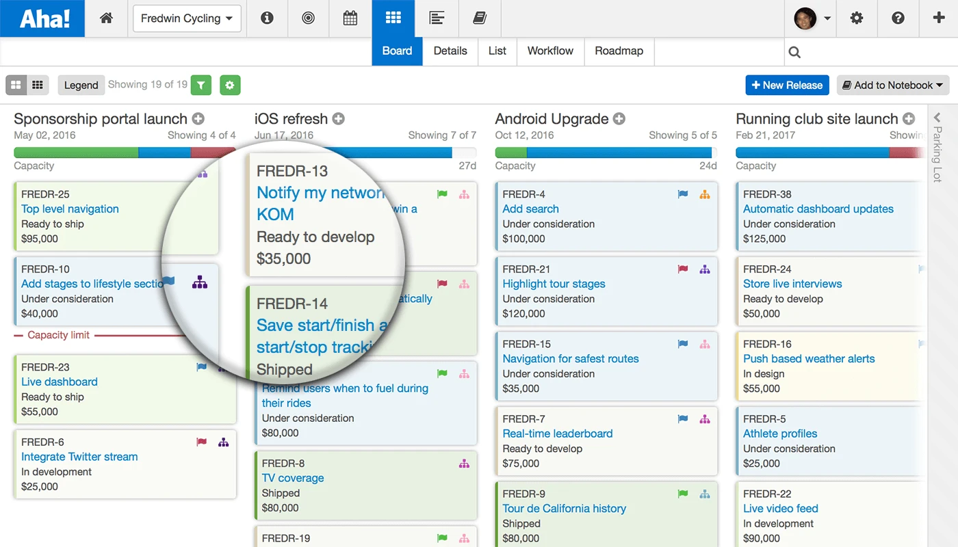Open the calendar releases icon

(x=350, y=18)
